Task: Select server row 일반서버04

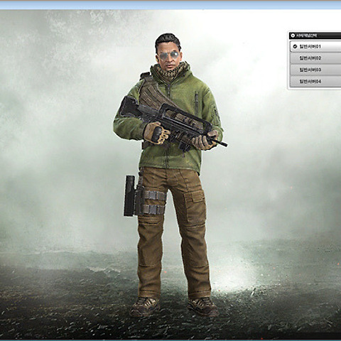Action: (x=315, y=81)
